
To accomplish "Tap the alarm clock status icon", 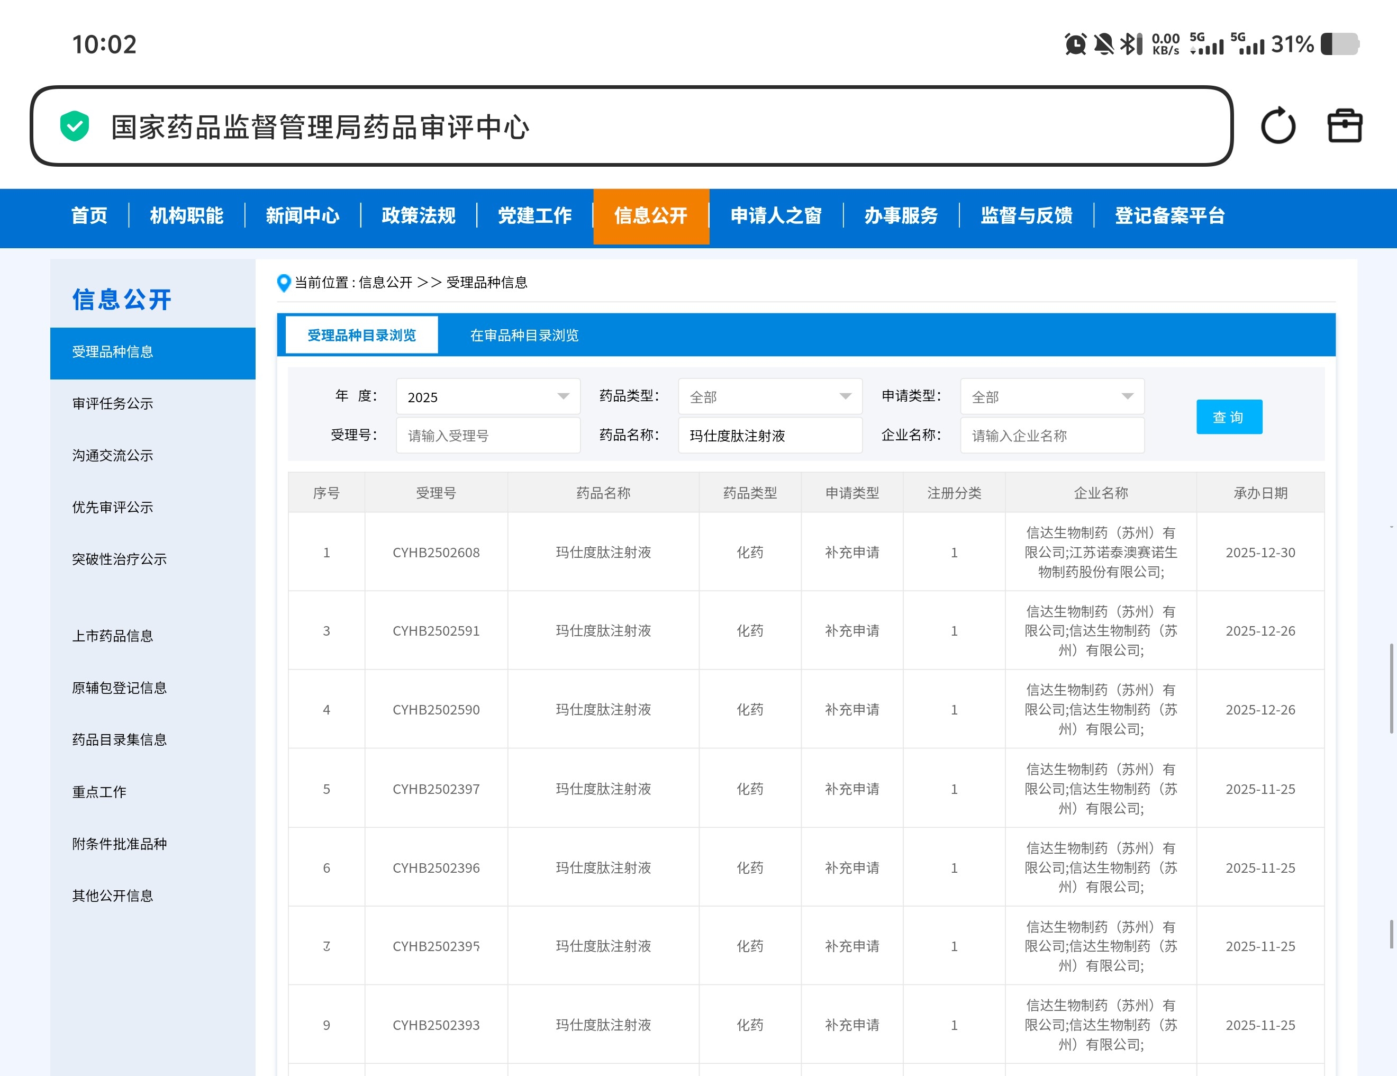I will (1075, 44).
